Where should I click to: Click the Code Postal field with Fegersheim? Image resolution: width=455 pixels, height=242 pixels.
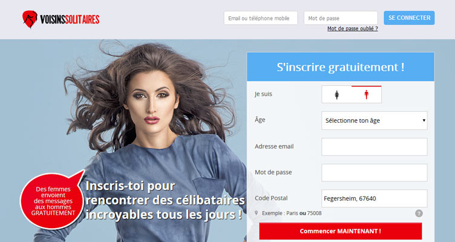(375, 198)
